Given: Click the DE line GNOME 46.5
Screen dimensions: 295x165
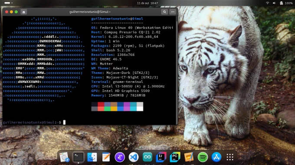Looking at the screenshot, I should 106,59.
